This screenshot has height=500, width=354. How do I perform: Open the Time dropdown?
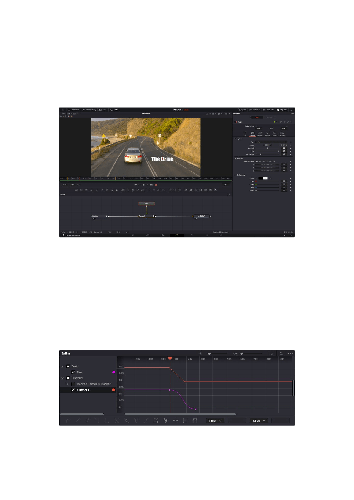[215, 420]
